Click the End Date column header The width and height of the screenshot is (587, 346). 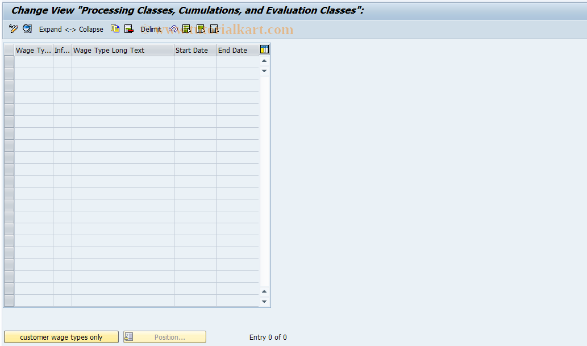[x=238, y=50]
